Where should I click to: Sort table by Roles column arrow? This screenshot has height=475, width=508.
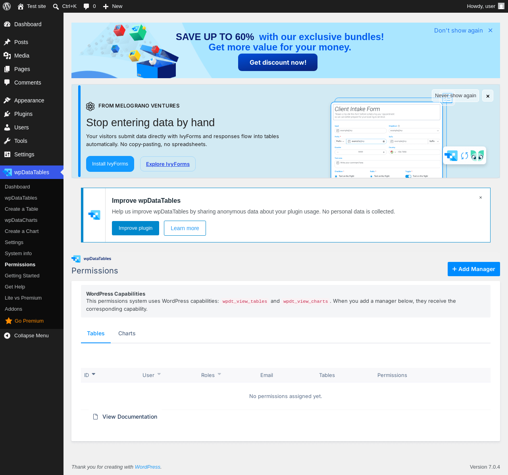pyautogui.click(x=219, y=374)
